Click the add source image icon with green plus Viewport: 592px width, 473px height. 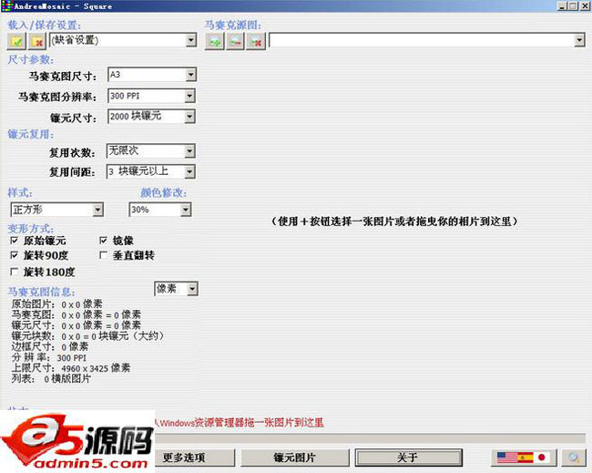pos(215,41)
